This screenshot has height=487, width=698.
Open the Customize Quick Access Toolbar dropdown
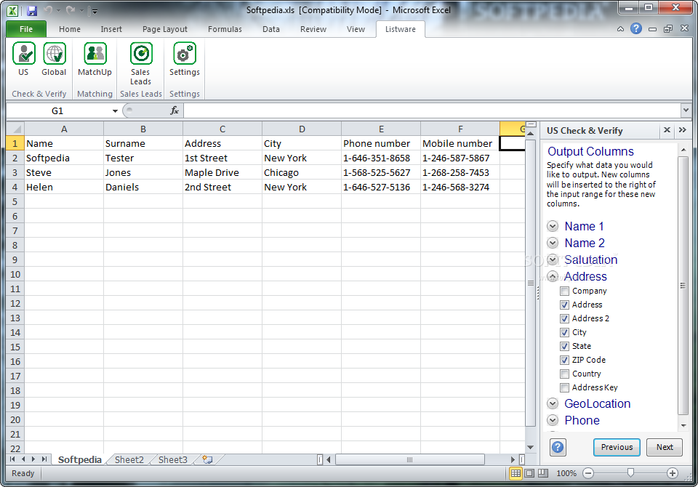pyautogui.click(x=94, y=11)
